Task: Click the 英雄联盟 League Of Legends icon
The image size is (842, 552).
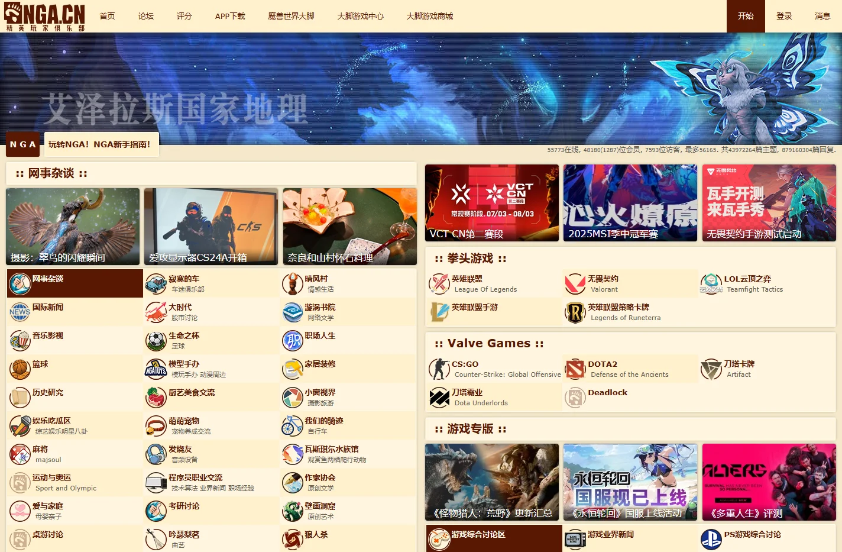Action: click(x=439, y=283)
